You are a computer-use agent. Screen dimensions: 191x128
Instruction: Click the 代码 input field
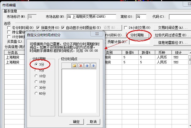(180, 17)
